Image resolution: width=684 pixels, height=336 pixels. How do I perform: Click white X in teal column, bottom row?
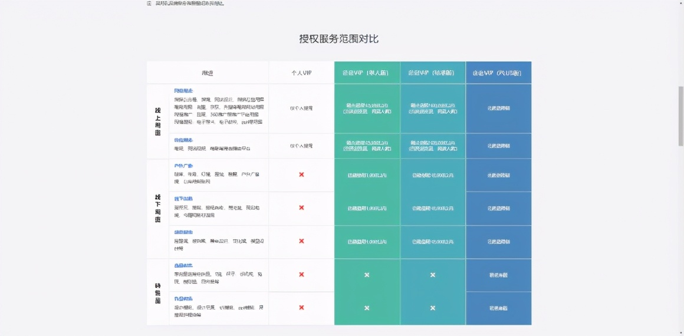tap(433, 308)
